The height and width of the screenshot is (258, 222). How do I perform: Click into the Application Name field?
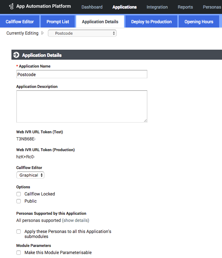82,74
